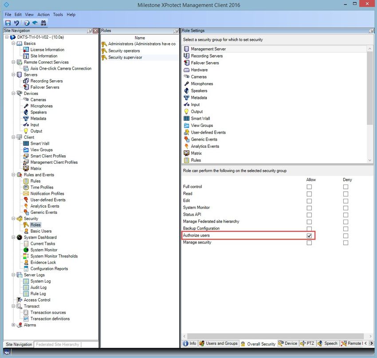Open the Action menu
Screen dimensions: 377x358
coord(43,15)
